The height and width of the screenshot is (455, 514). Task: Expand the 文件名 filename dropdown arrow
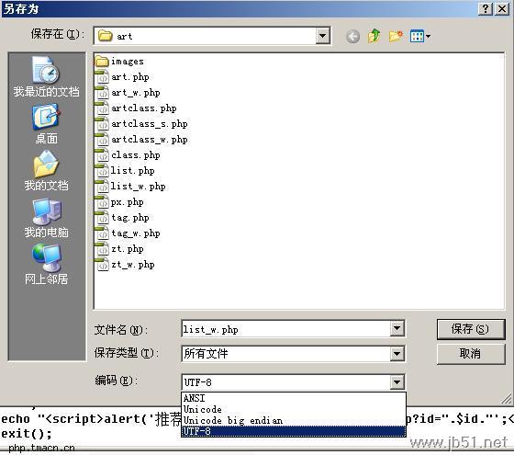pyautogui.click(x=397, y=329)
